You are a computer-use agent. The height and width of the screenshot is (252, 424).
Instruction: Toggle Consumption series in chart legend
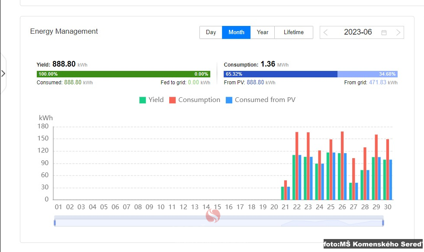coord(195,100)
